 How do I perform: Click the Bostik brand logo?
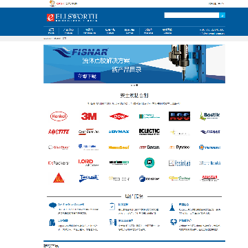[209, 116]
